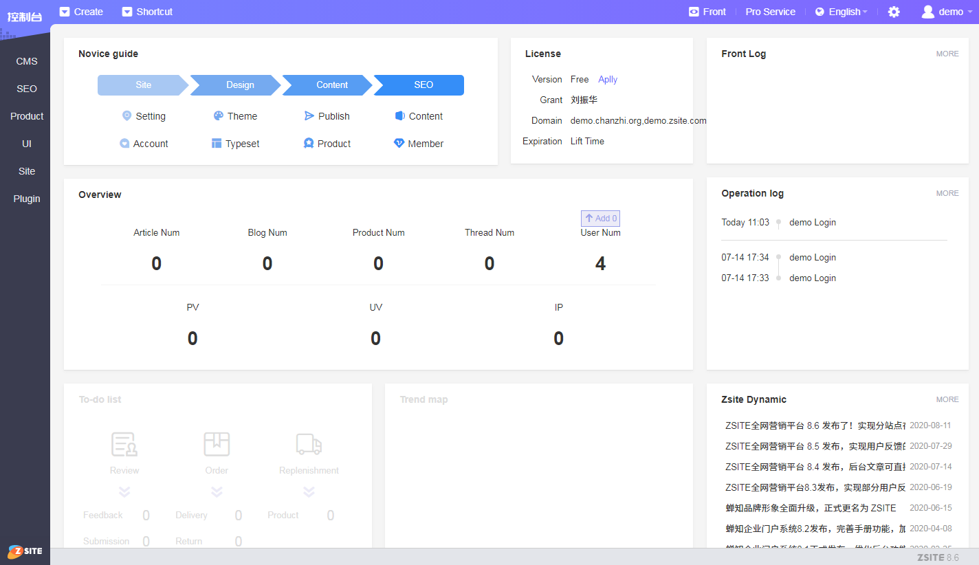Click the Typeset layout icon
This screenshot has height=565, width=979.
click(217, 144)
